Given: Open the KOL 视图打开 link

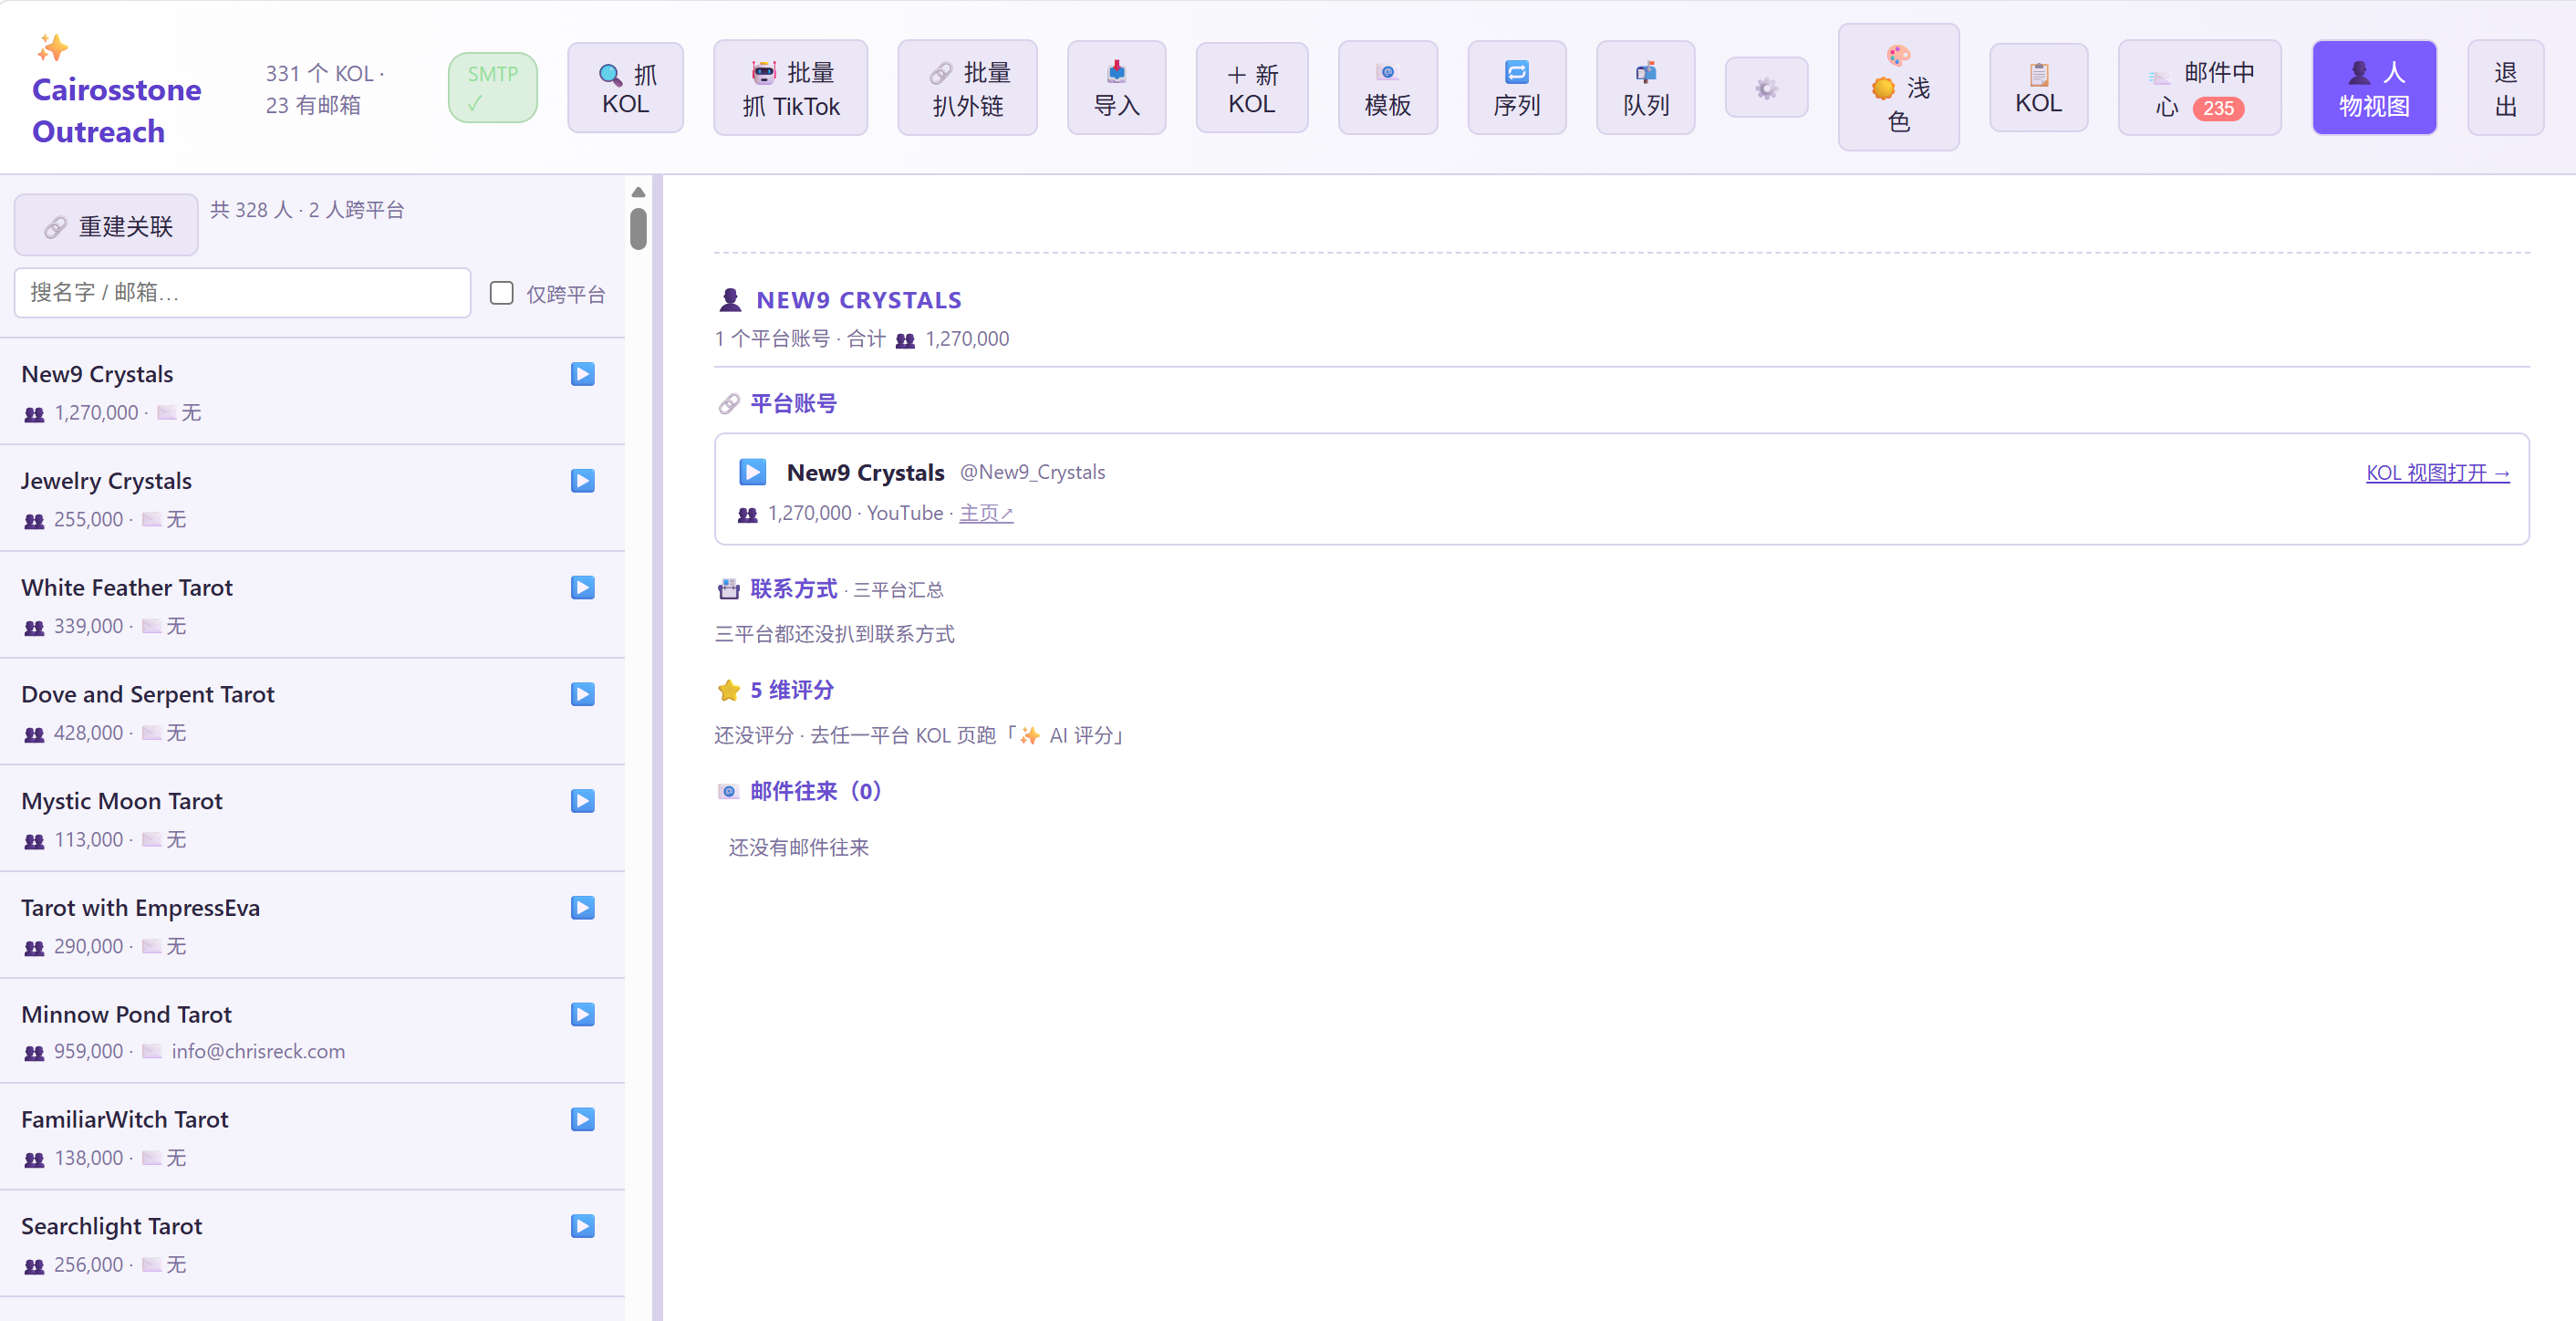Looking at the screenshot, I should tap(2437, 473).
